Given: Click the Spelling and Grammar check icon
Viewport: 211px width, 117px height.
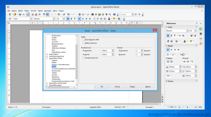Looking at the screenshot, I should pyautogui.click(x=44, y=14).
